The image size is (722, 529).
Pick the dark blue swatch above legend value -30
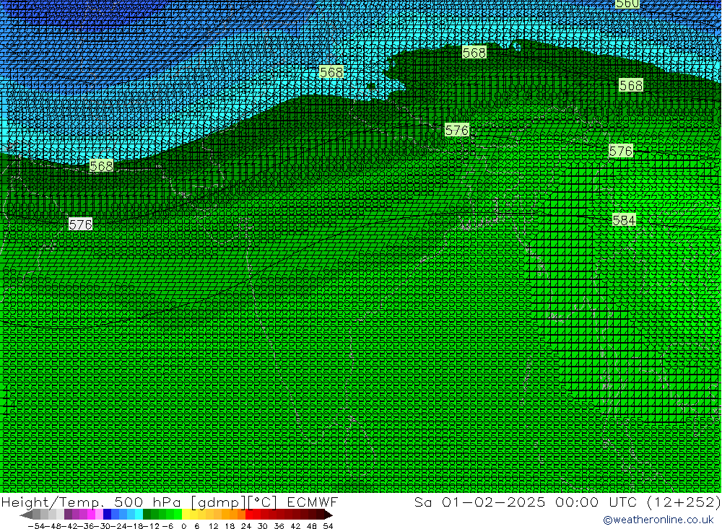[x=107, y=515]
